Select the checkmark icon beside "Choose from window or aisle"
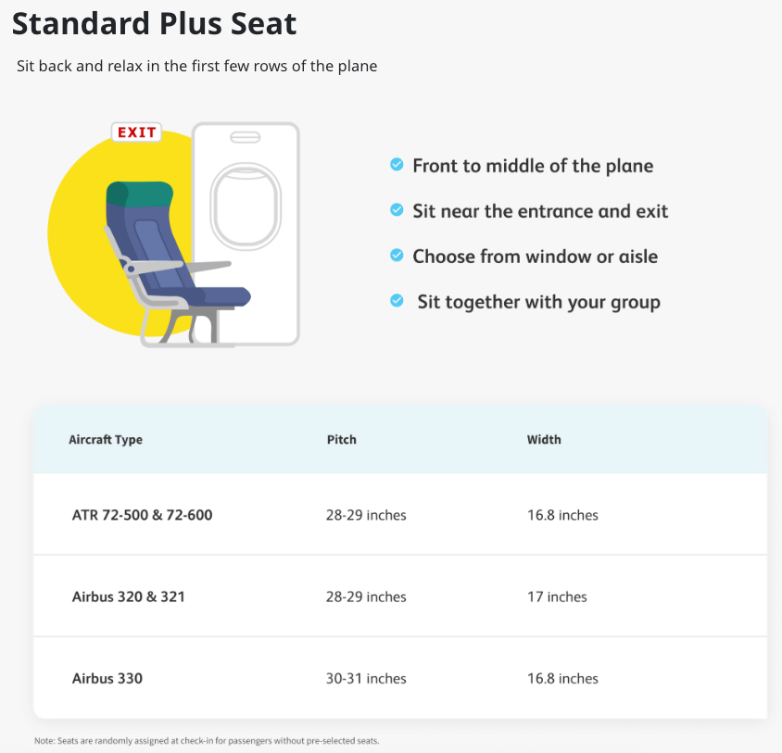Screen dimensions: 782x753 pyautogui.click(x=397, y=255)
